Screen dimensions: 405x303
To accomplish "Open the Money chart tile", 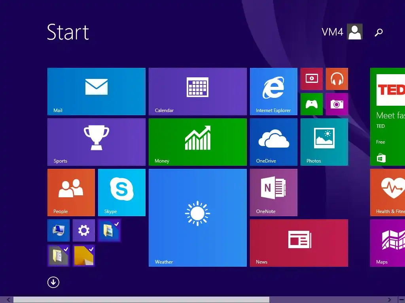I will (198, 142).
